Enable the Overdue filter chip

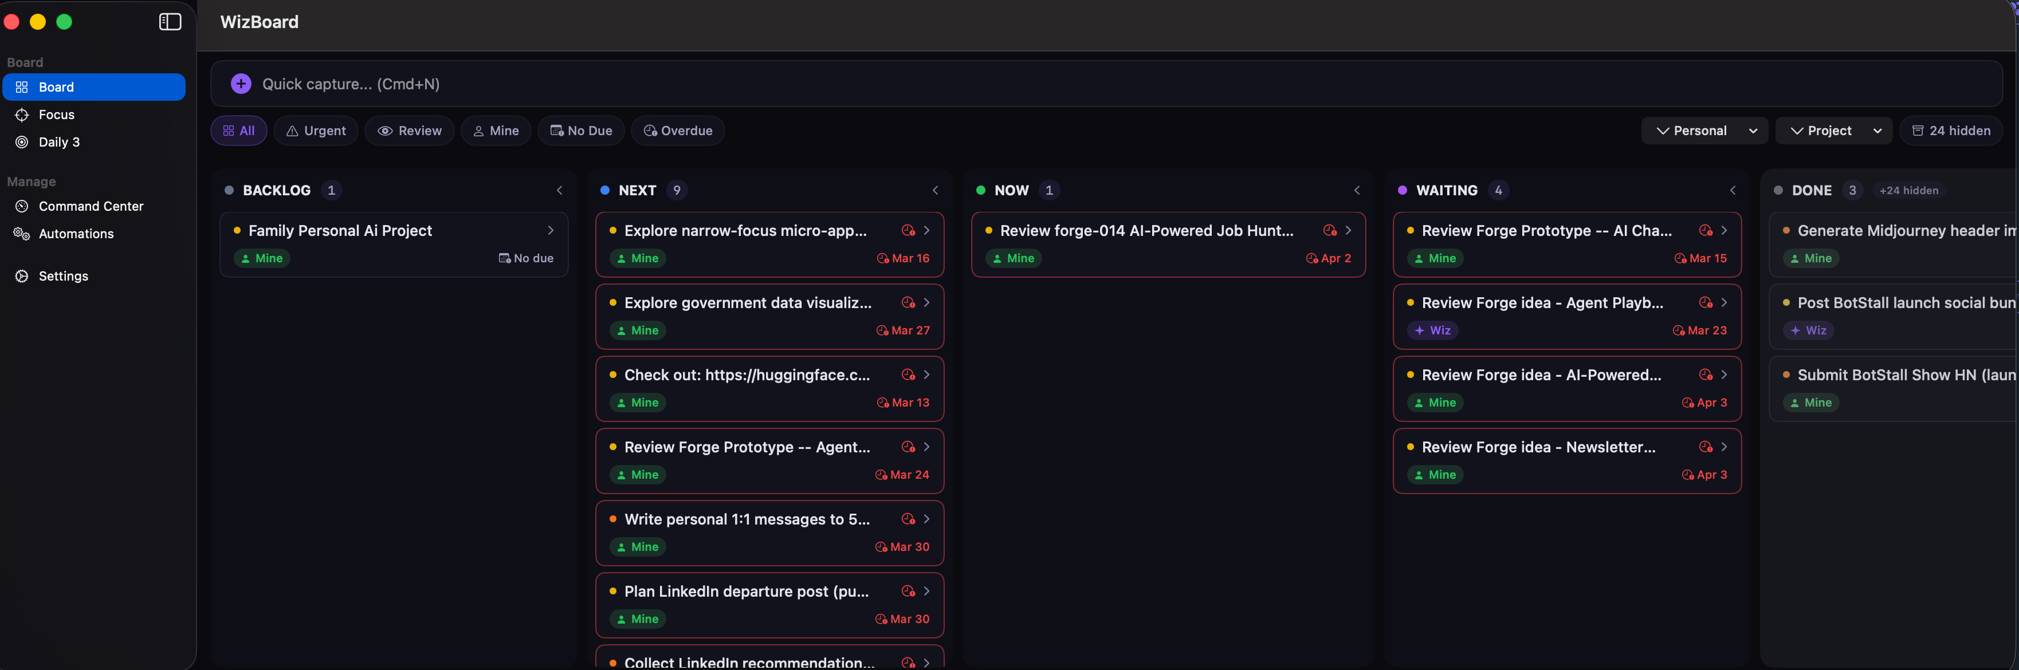(678, 131)
